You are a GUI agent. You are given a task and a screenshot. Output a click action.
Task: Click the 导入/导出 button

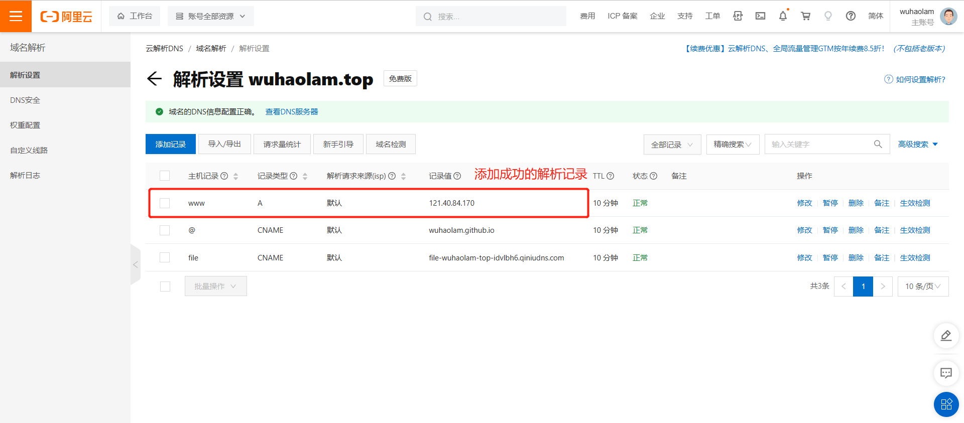[224, 144]
